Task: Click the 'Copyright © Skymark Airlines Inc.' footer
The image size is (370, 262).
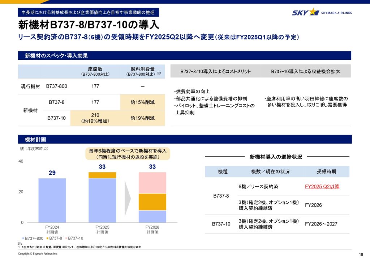Action: 38,254
